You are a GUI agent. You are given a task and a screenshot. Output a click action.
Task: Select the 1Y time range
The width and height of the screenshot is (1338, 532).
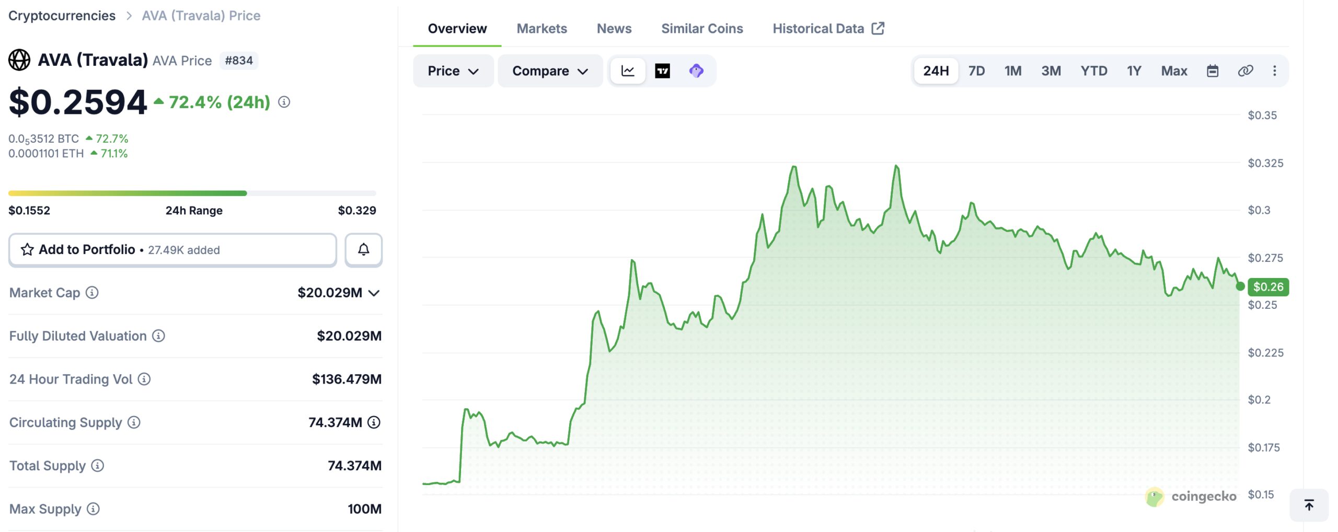tap(1134, 71)
